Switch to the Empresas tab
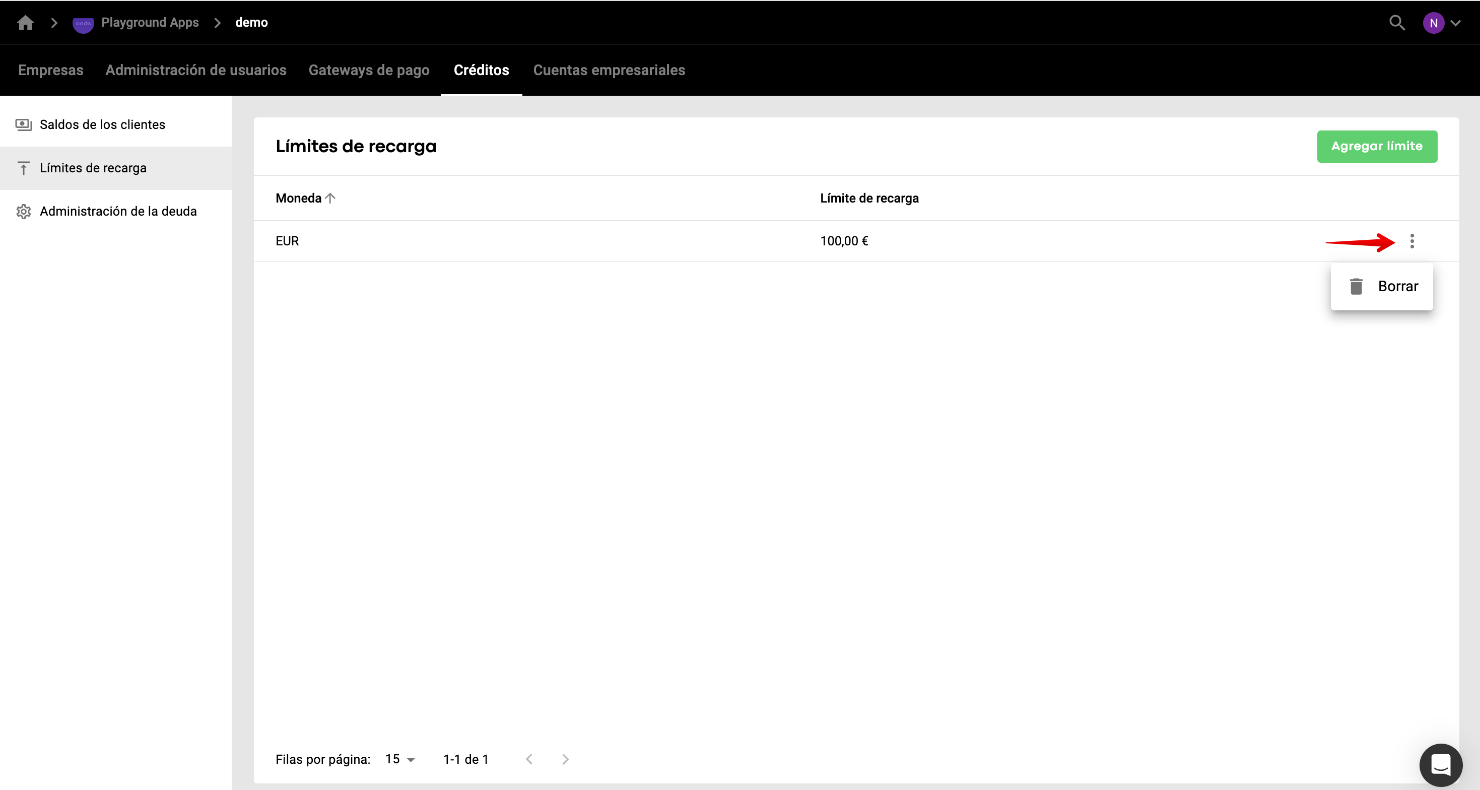This screenshot has height=790, width=1480. click(50, 70)
